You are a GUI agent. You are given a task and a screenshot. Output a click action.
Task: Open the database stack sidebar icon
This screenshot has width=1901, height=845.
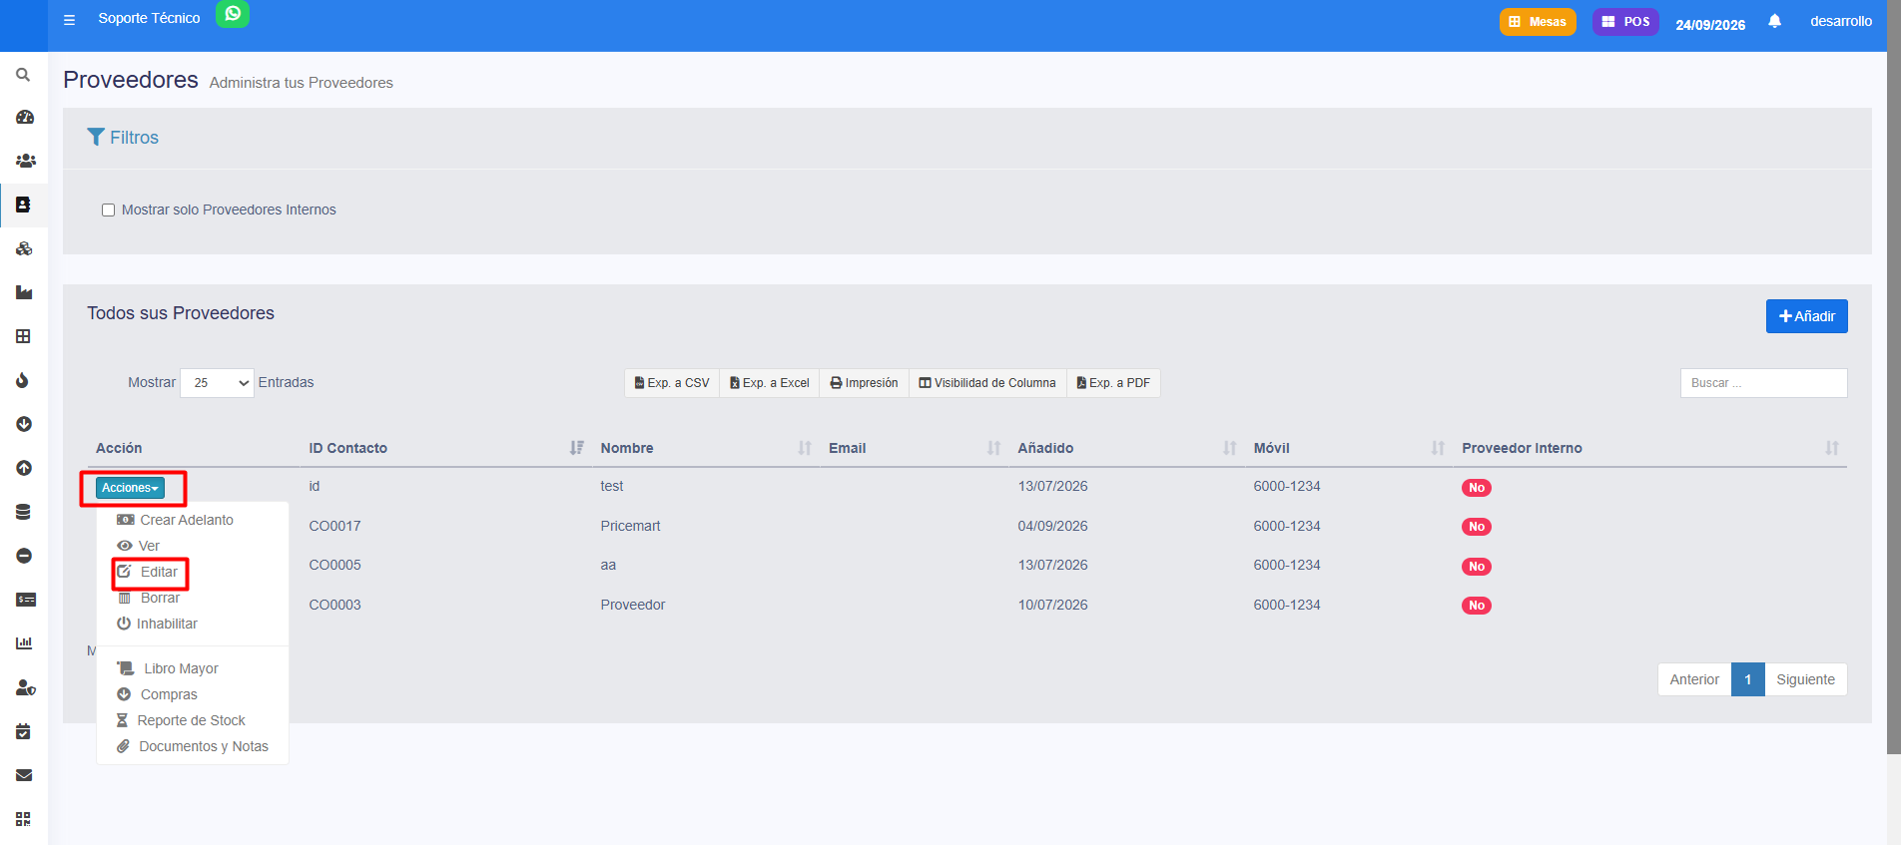pyautogui.click(x=23, y=512)
